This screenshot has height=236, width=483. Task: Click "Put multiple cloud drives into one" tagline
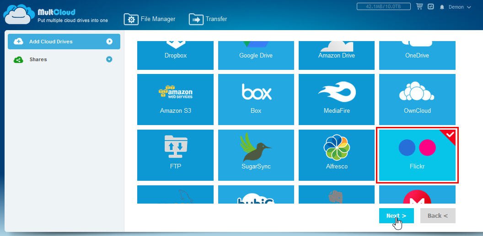73,21
